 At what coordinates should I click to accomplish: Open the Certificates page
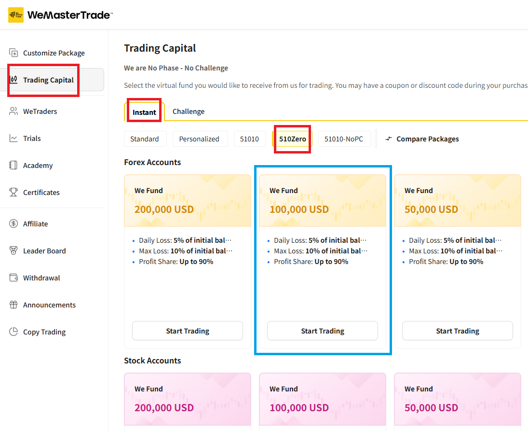point(41,193)
